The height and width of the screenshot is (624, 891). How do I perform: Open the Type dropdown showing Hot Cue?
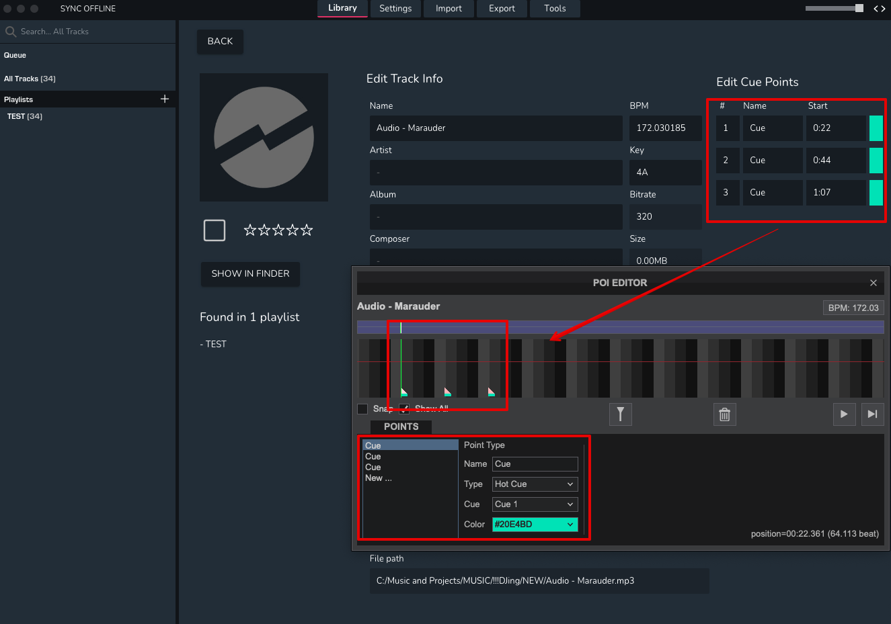click(x=535, y=484)
